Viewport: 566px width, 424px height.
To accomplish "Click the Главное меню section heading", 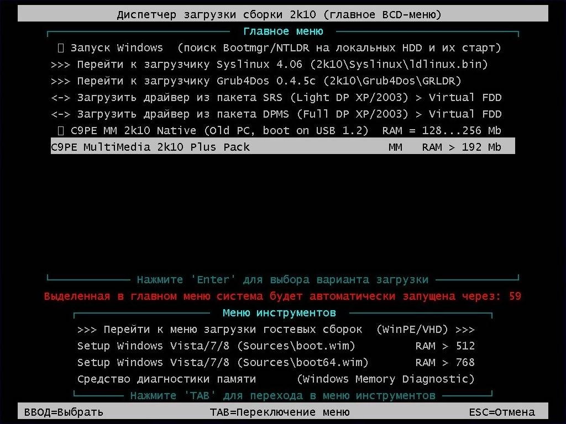I will pos(283,31).
